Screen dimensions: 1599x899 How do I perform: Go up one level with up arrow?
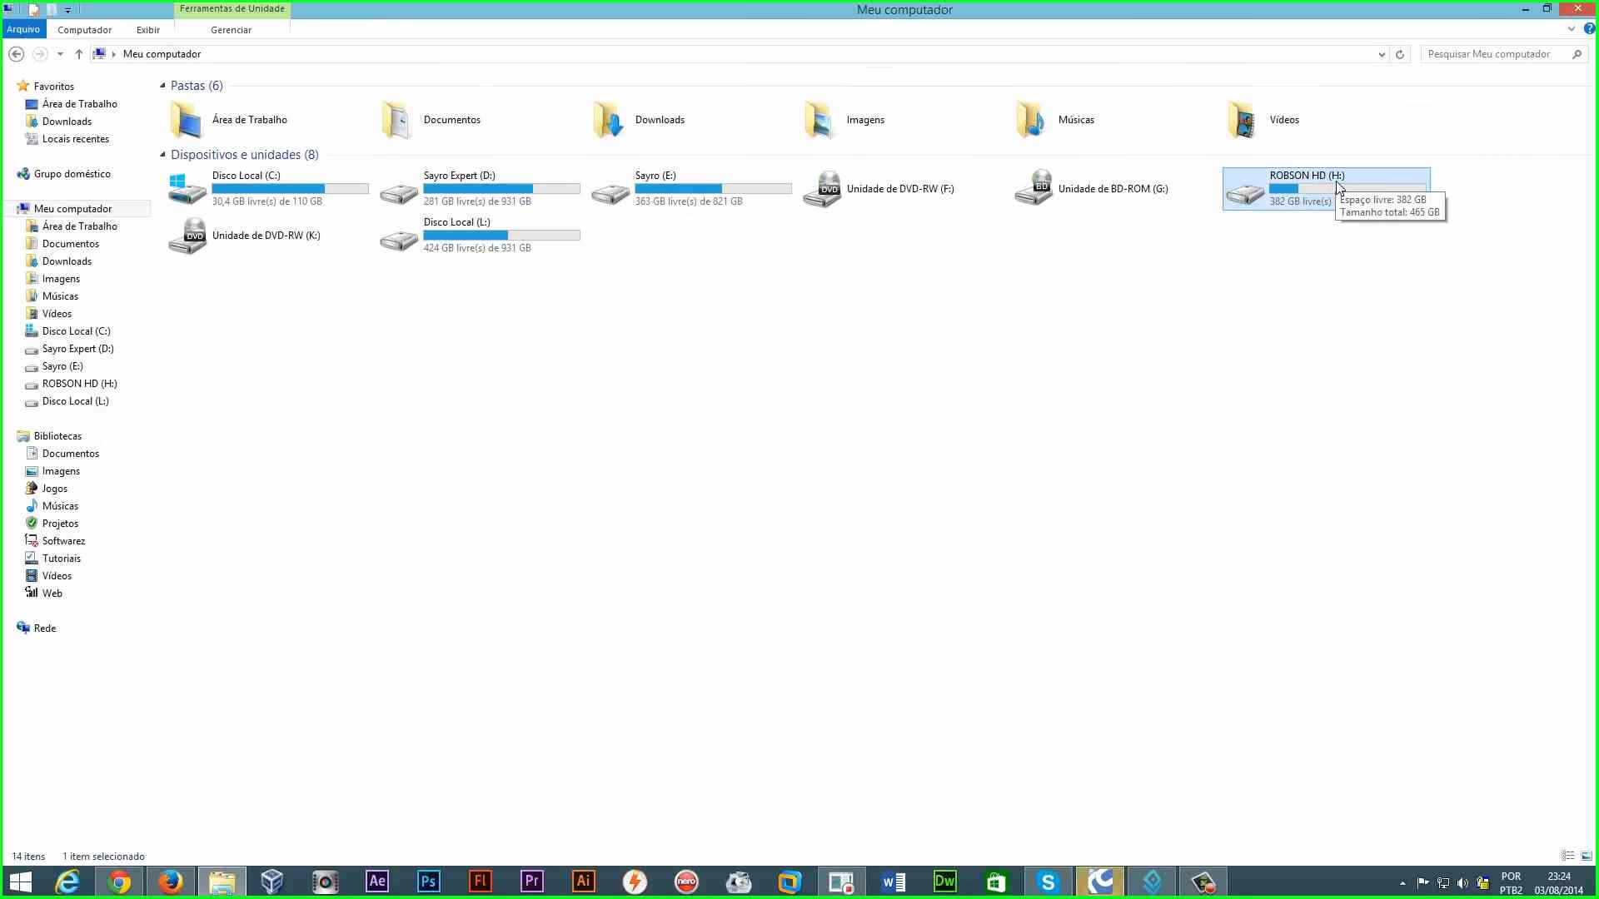click(x=78, y=54)
